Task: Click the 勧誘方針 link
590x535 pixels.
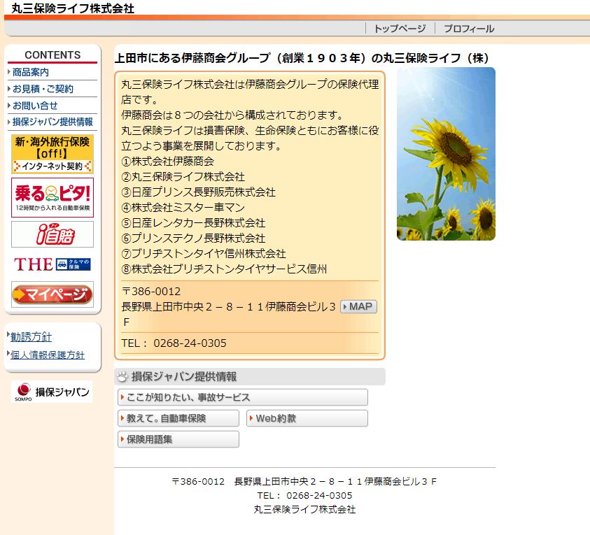Action: pyautogui.click(x=31, y=337)
